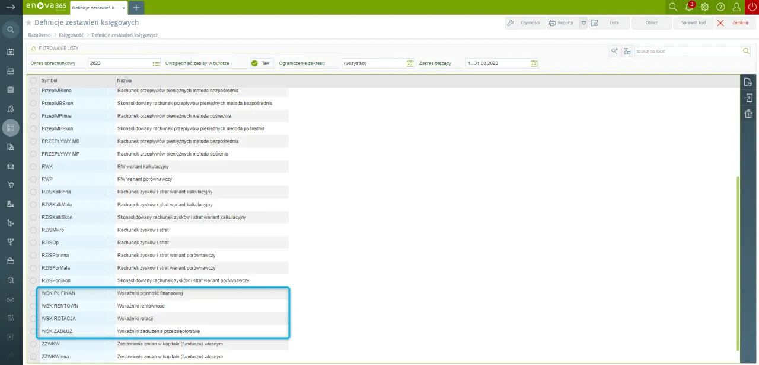Click the vertical list scrollbar

pos(738,260)
